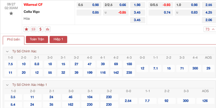The width and height of the screenshot is (216, 108).
Task: Click the dollar sign icon
Action: [x=40, y=29]
